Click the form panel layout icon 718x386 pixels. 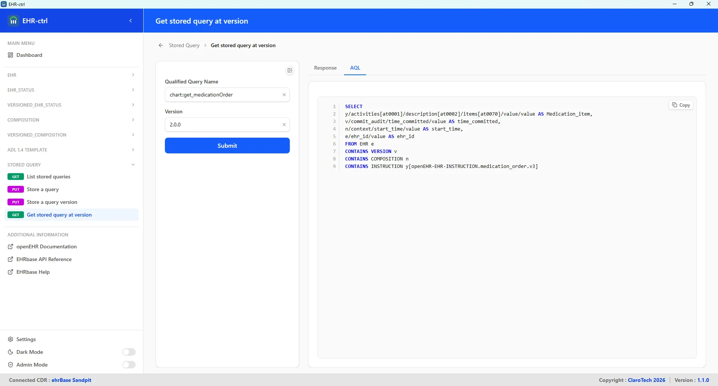290,70
